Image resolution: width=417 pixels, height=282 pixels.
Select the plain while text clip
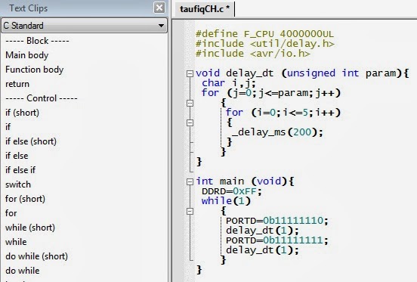coord(16,242)
